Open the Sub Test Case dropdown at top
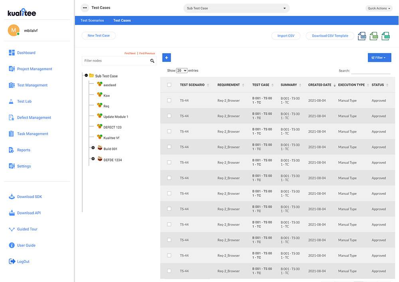Viewport: 399px width, 282px height. tap(236, 8)
